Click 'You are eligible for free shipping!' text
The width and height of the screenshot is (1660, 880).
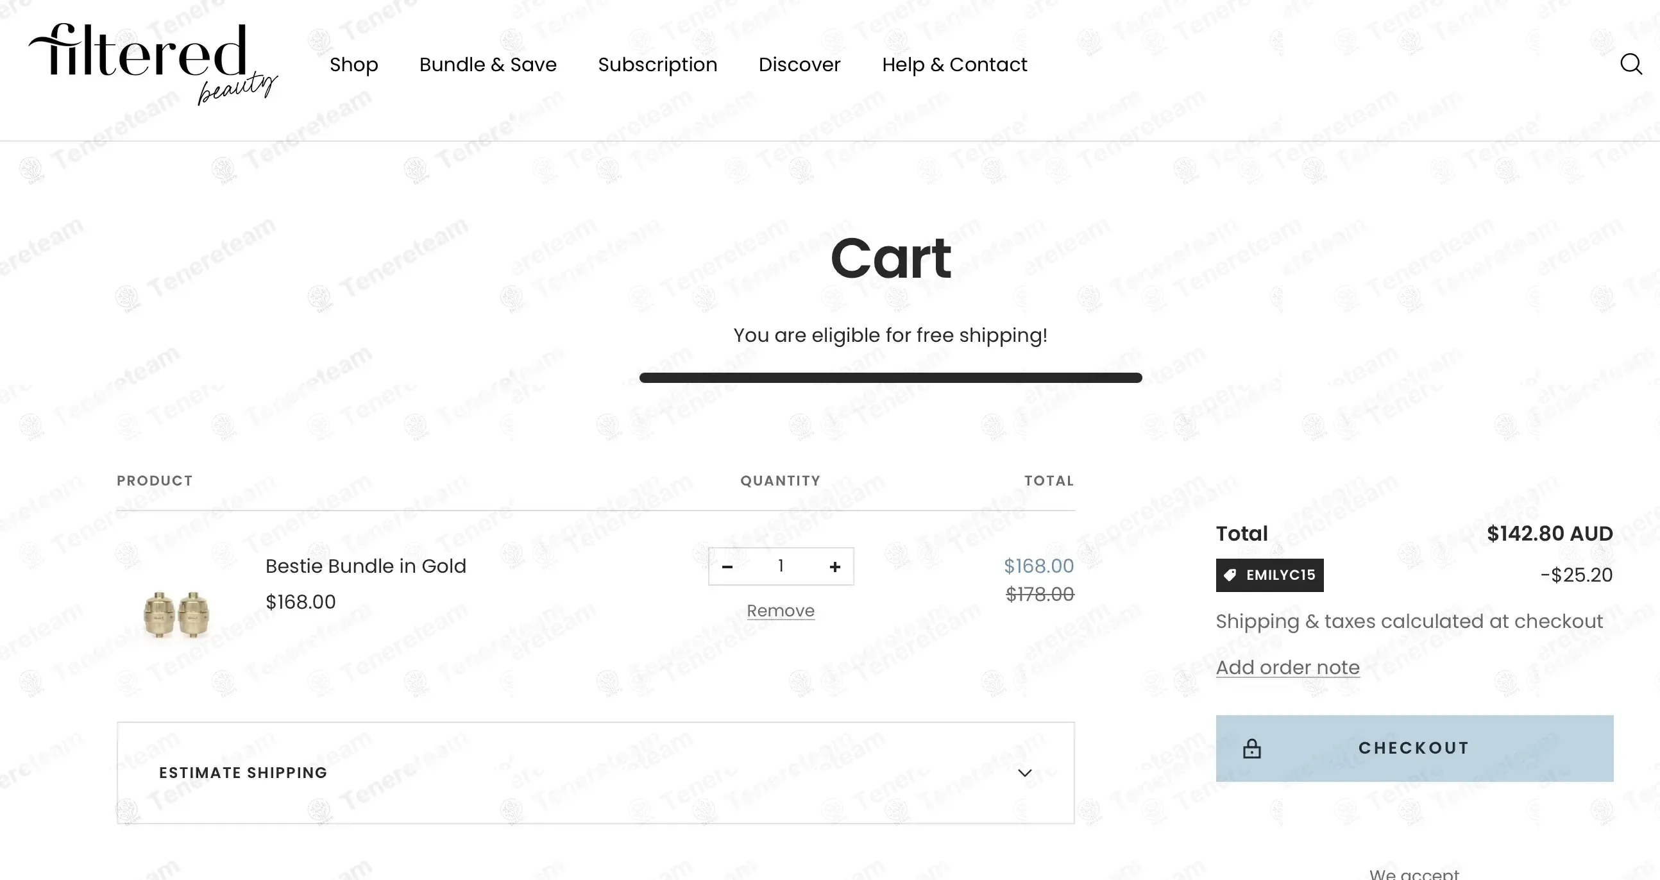[x=890, y=335]
